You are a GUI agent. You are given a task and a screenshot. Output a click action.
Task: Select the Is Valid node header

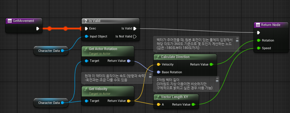pyautogui.click(x=110, y=21)
